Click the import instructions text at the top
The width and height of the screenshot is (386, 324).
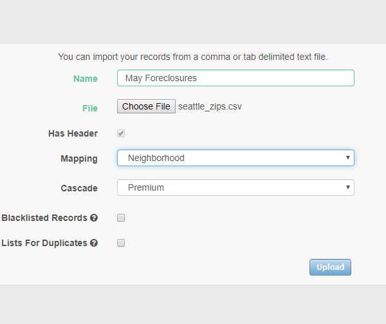click(x=193, y=57)
